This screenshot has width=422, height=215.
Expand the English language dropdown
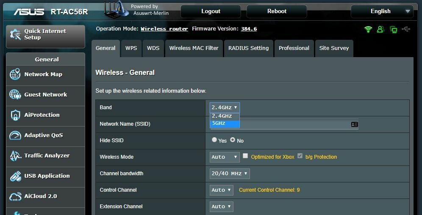click(382, 11)
